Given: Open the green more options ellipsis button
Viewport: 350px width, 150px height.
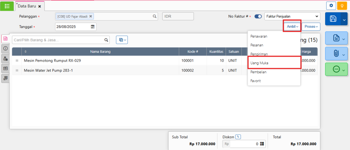Looking at the screenshot, I should coord(336,69).
